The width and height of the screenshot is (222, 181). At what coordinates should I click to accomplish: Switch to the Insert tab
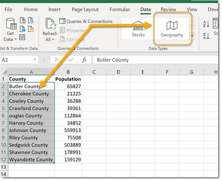click(x=54, y=9)
